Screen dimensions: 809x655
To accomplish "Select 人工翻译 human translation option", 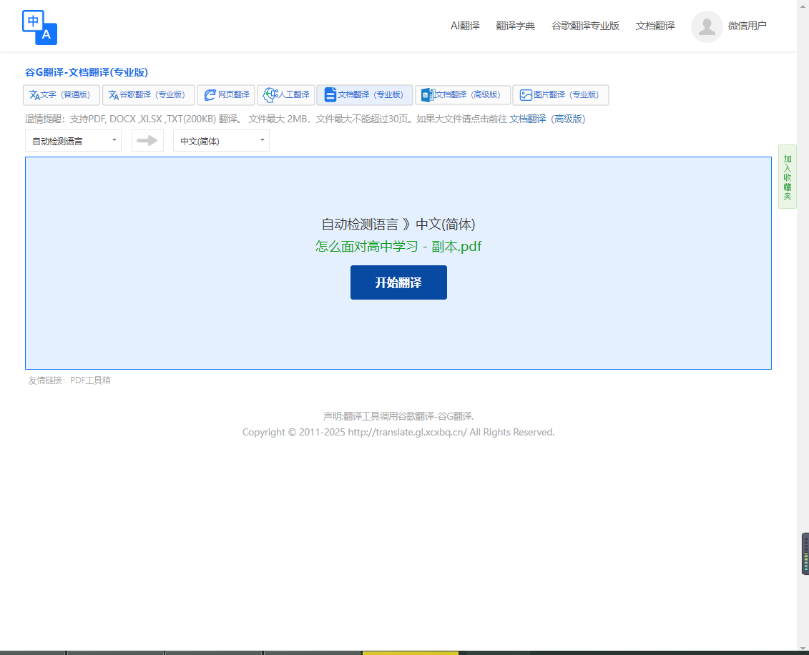I will click(x=286, y=95).
